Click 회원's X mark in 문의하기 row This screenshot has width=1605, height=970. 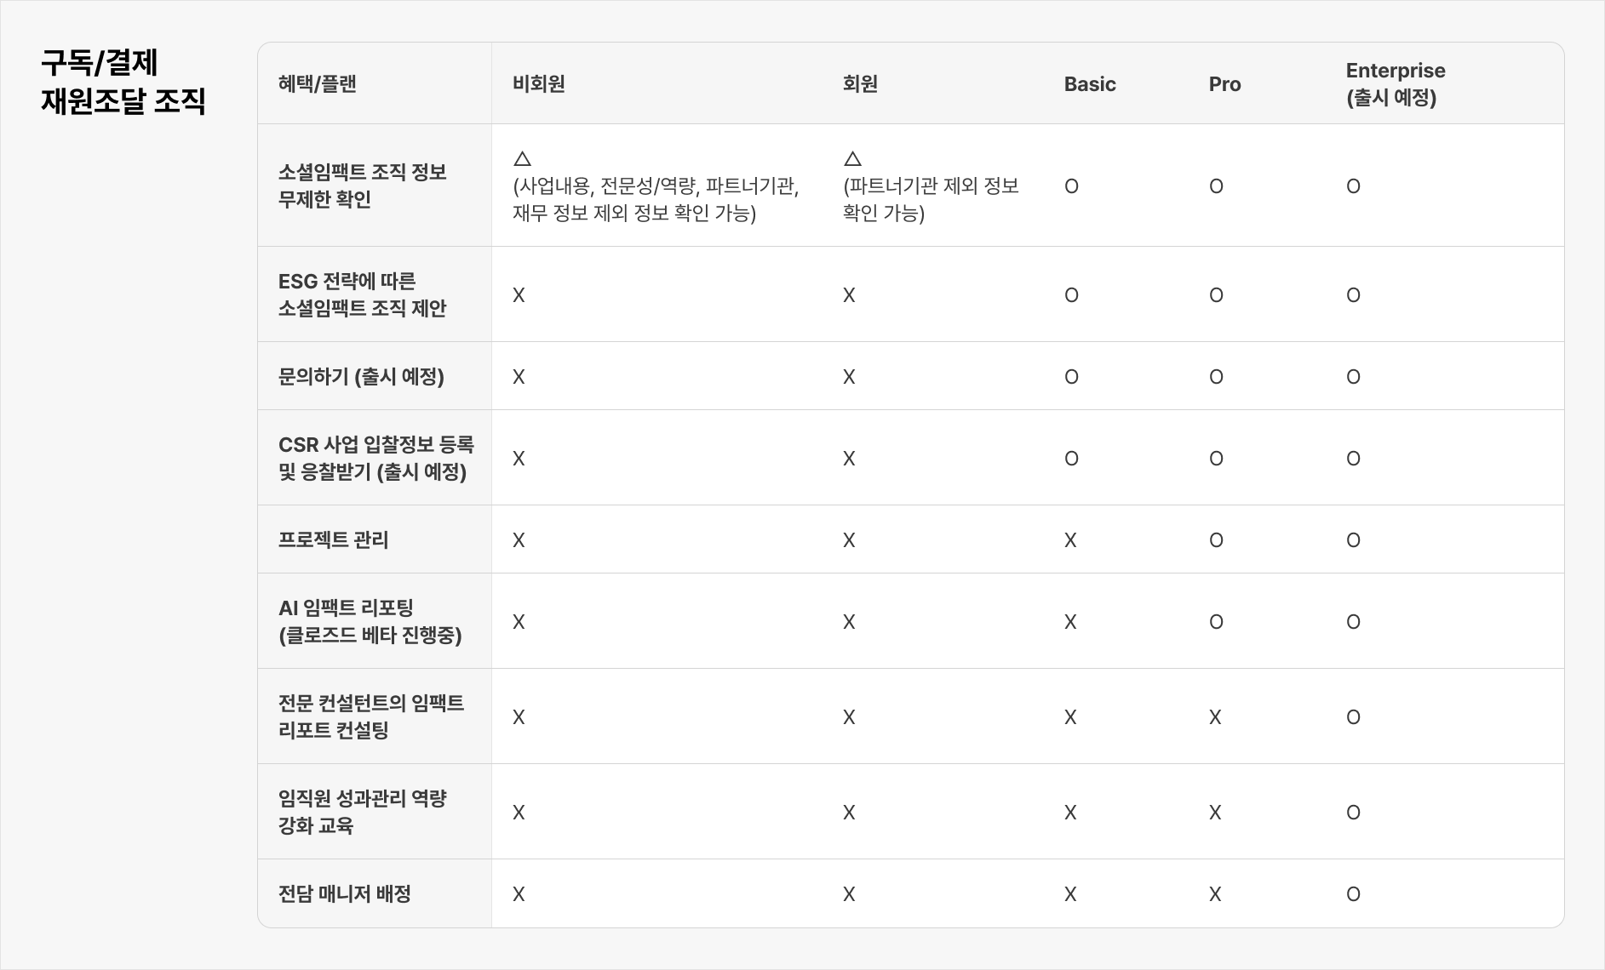point(849,377)
